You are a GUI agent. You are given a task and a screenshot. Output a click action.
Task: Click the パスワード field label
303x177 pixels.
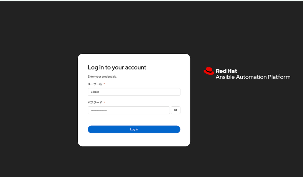(x=95, y=103)
